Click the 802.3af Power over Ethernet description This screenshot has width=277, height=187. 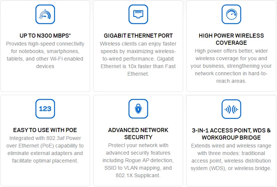coord(45,149)
